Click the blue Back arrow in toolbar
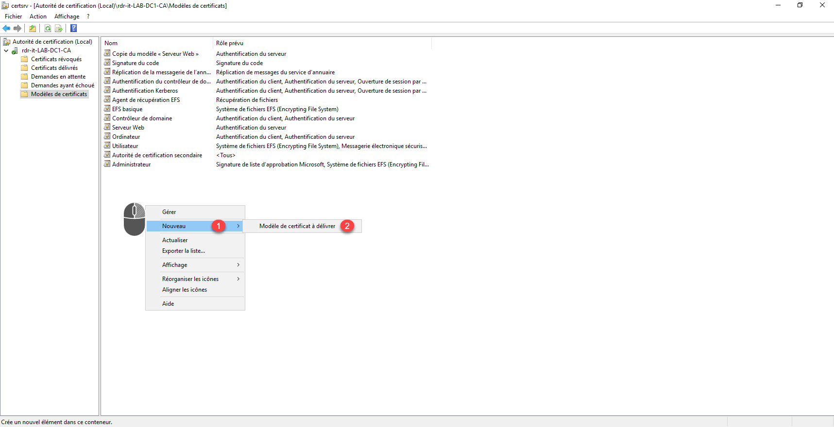 (6, 28)
